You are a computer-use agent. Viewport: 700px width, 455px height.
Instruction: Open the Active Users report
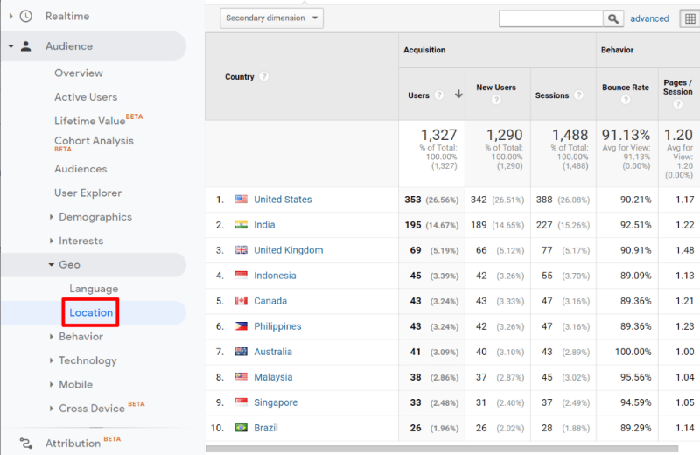click(x=86, y=97)
